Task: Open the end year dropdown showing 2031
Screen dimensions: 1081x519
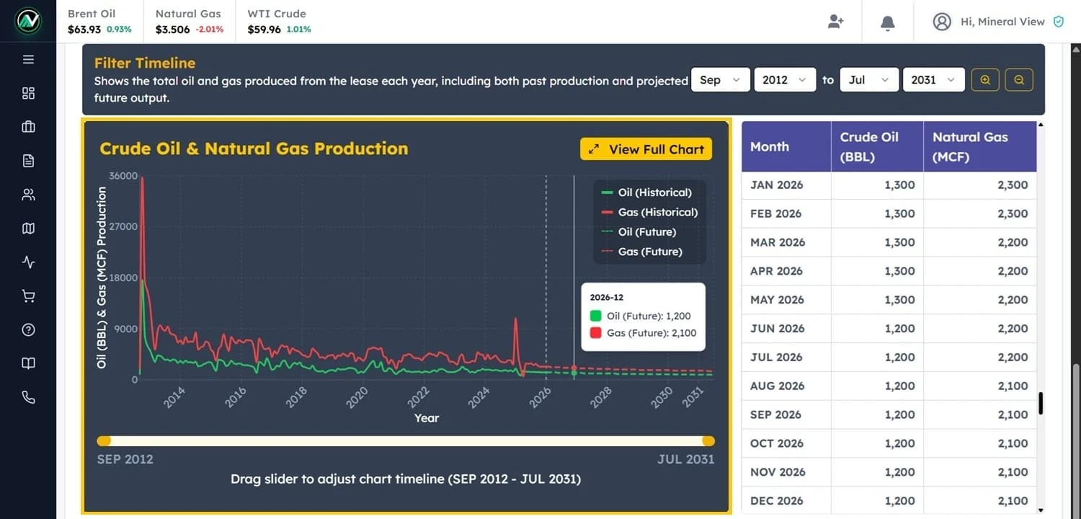Action: click(933, 80)
